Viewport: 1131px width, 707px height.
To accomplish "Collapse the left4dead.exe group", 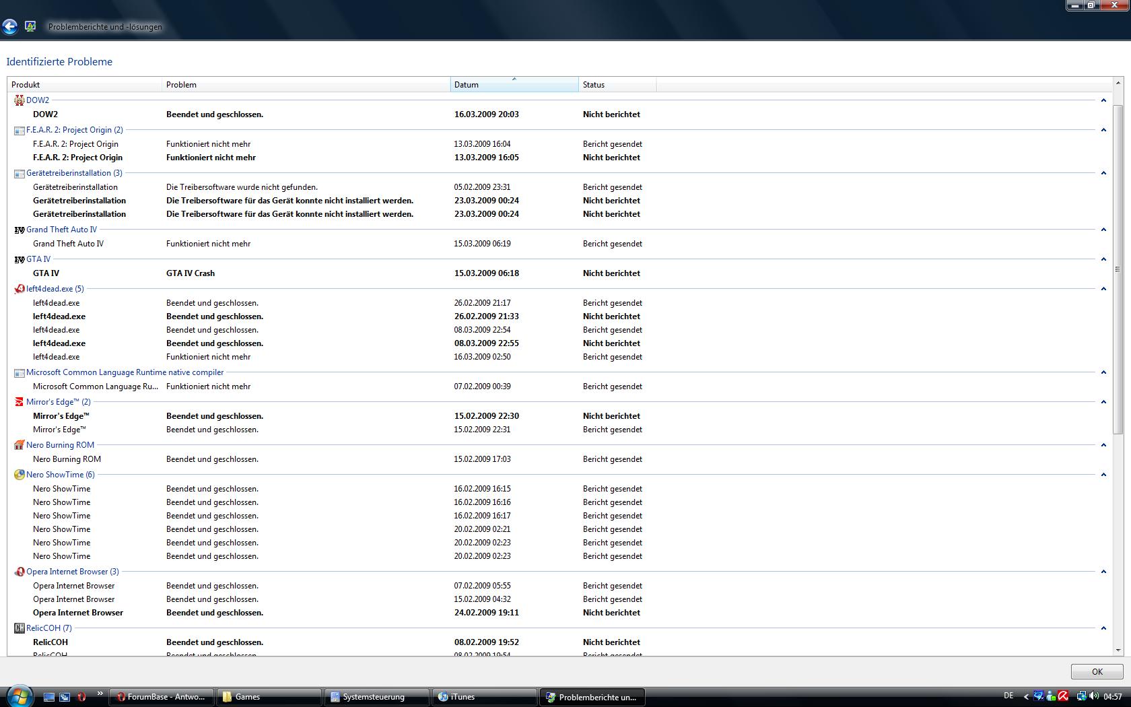I will 1103,289.
